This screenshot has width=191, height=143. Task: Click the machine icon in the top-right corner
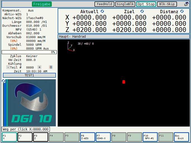[x=186, y=4]
